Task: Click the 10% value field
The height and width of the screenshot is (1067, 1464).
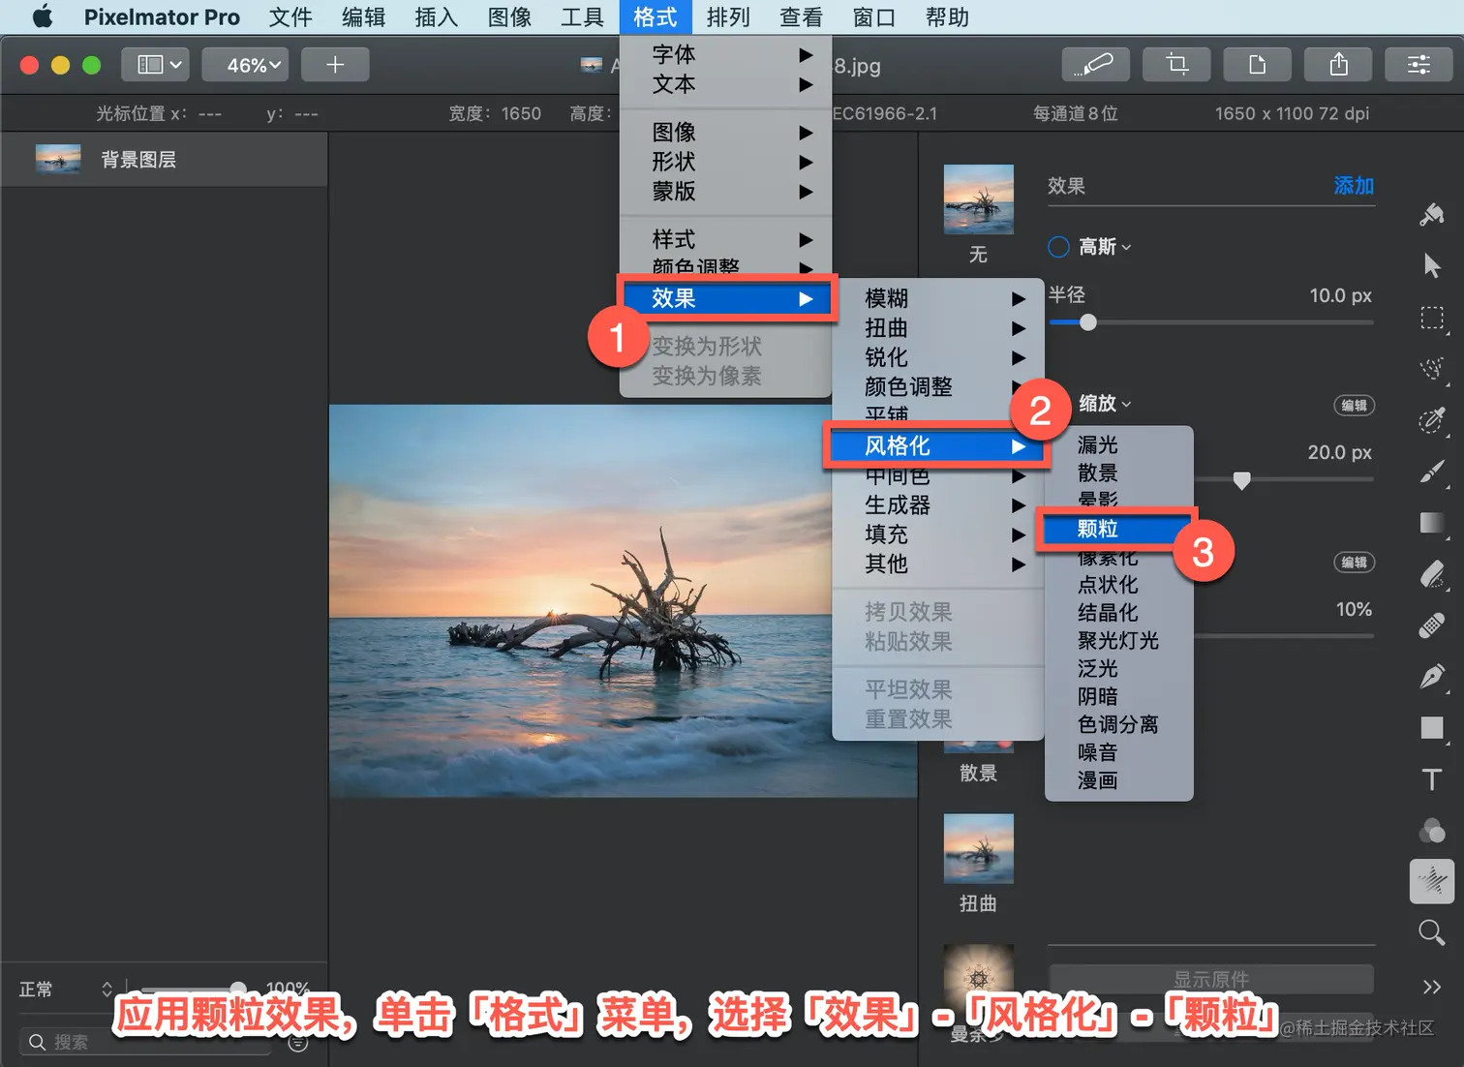Action: 1354,609
